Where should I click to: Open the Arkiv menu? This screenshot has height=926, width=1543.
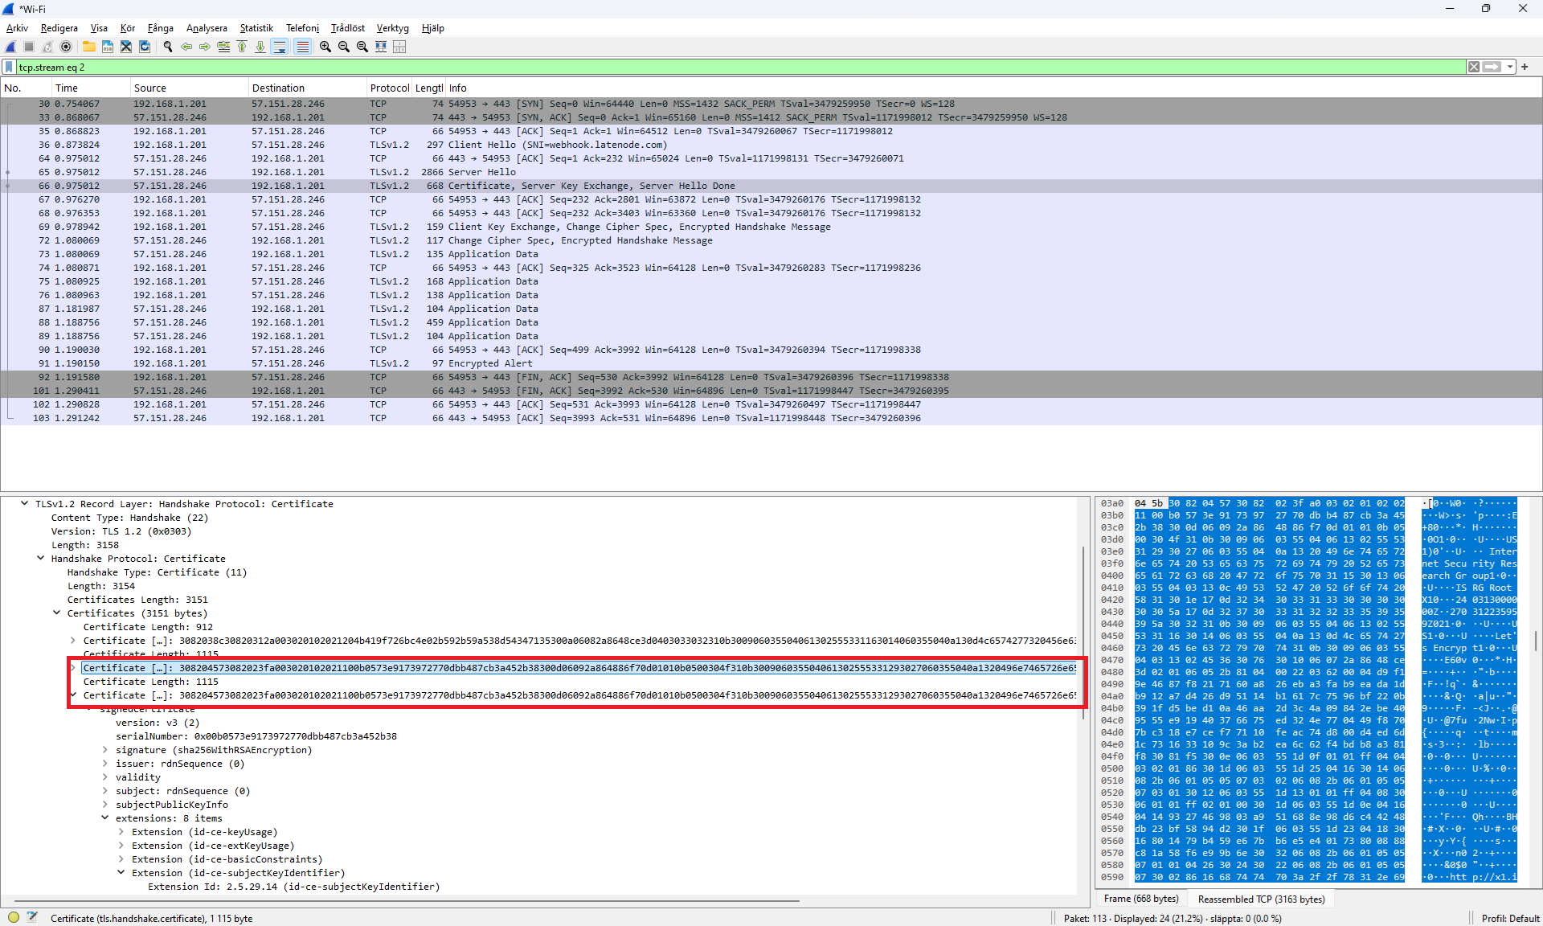pyautogui.click(x=17, y=28)
